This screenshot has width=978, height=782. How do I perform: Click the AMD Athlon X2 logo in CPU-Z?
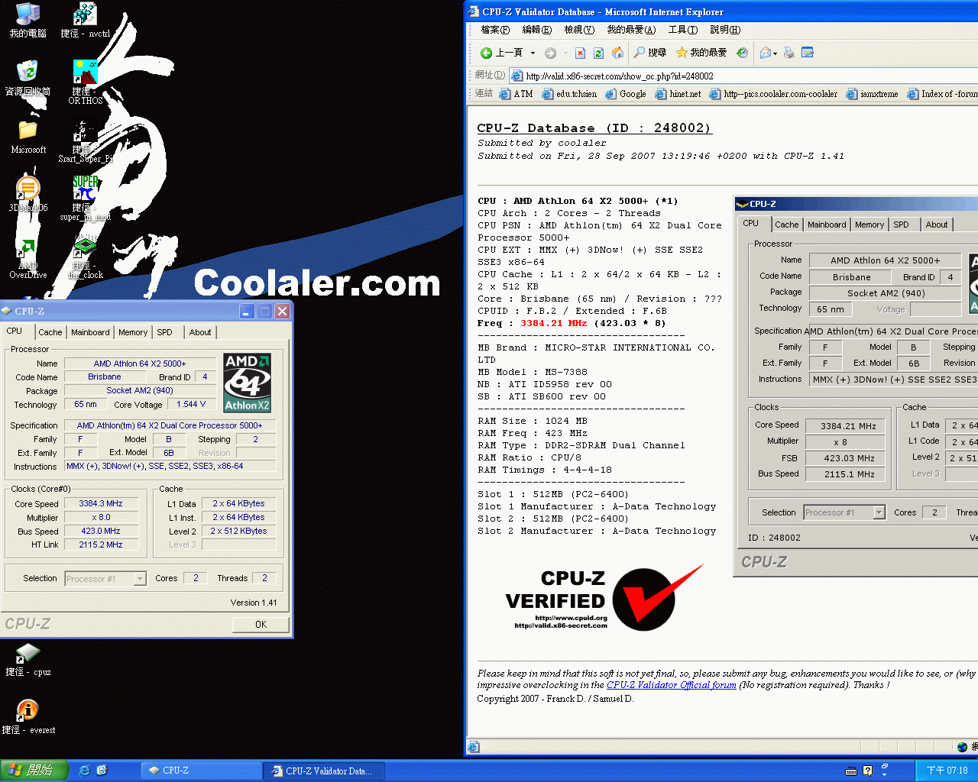point(248,383)
